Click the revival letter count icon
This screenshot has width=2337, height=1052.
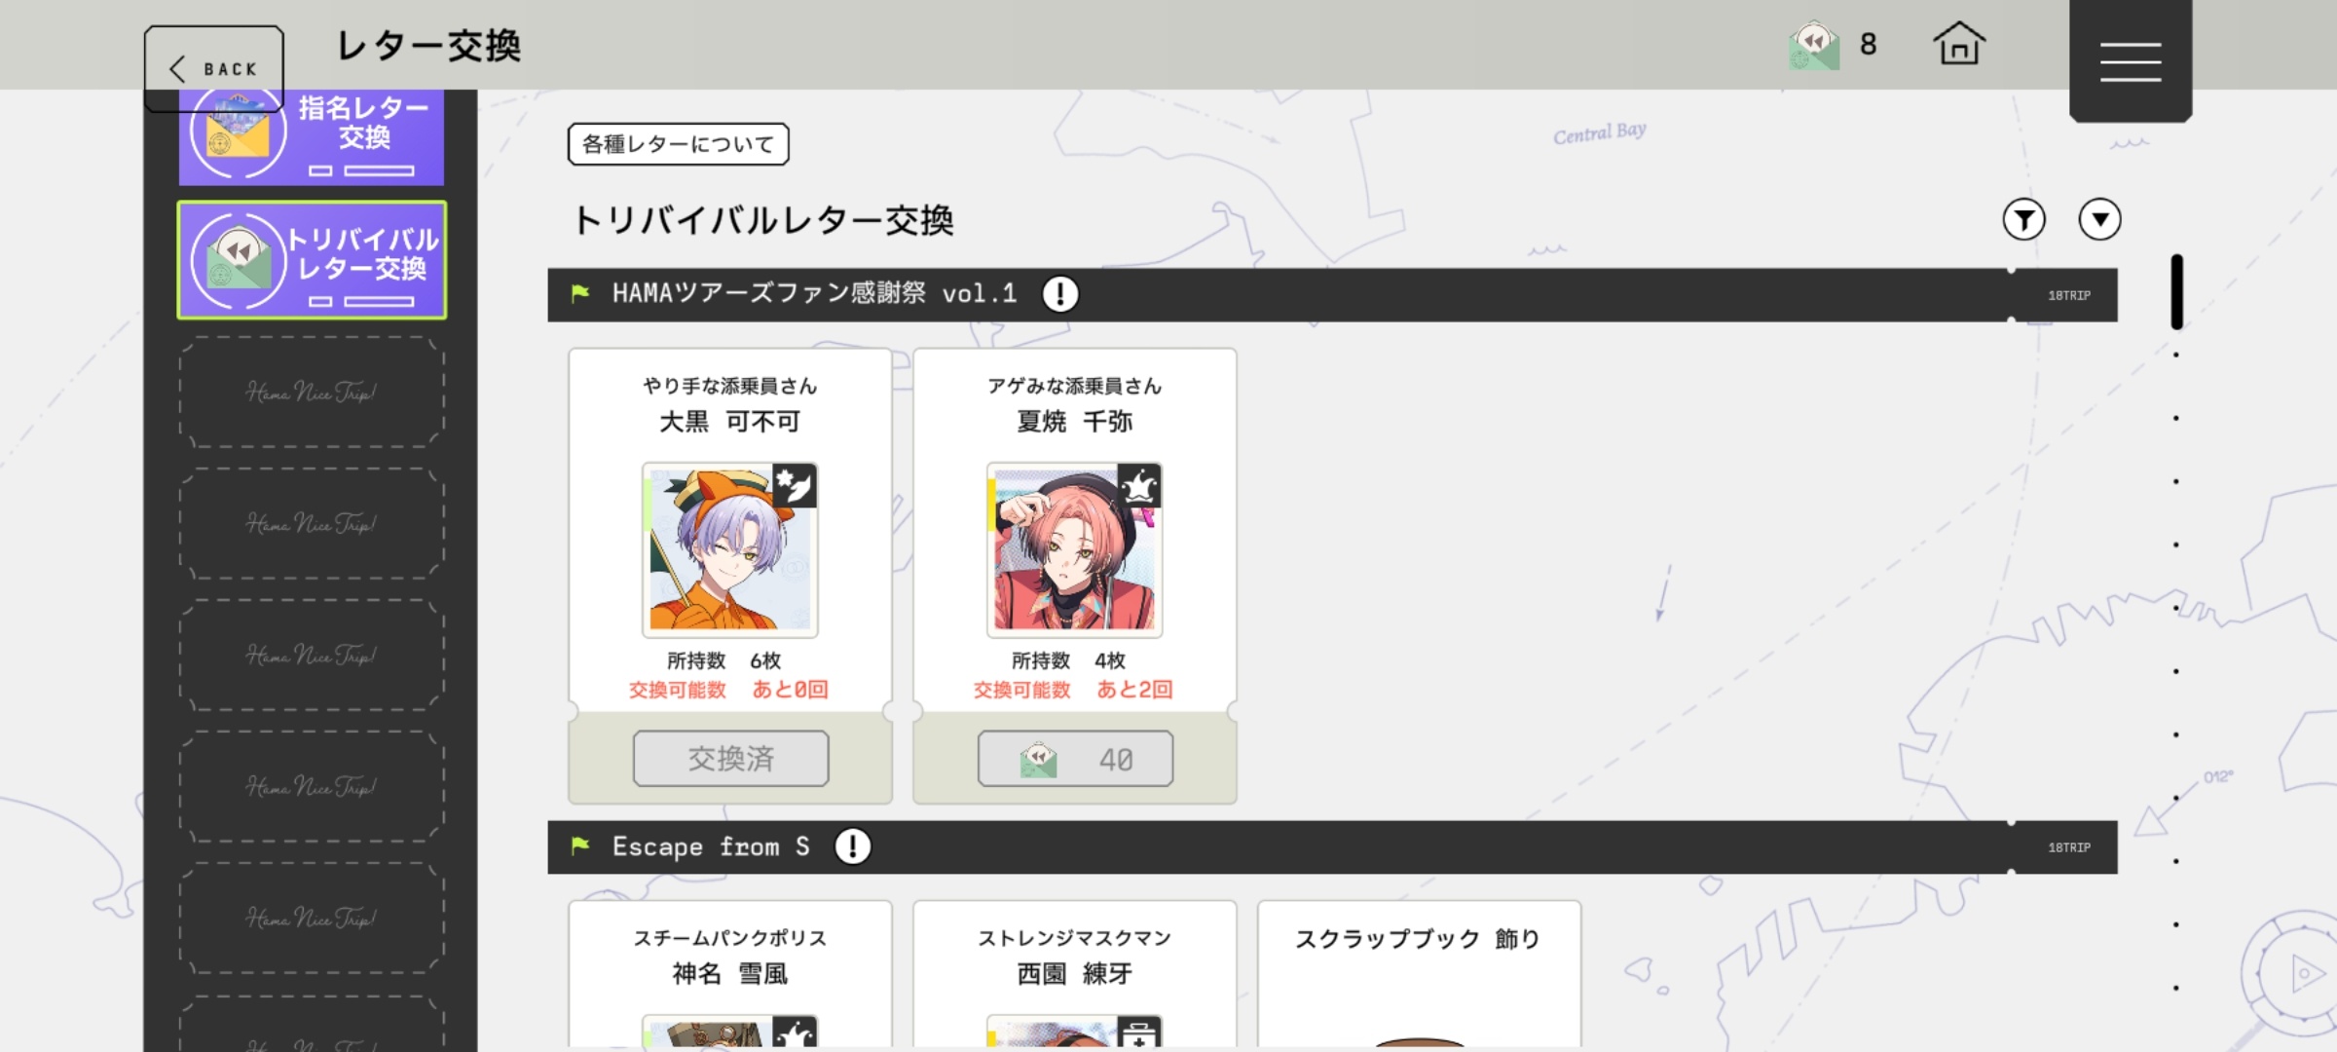pyautogui.click(x=1814, y=45)
